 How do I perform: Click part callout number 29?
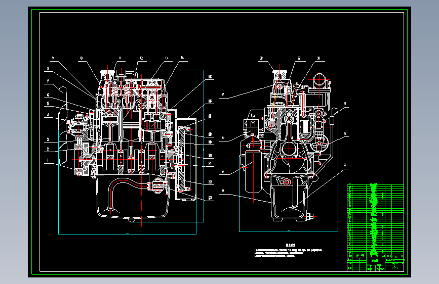point(299,59)
